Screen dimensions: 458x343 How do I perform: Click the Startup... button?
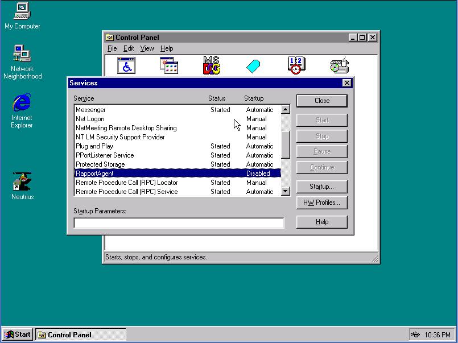pos(322,187)
